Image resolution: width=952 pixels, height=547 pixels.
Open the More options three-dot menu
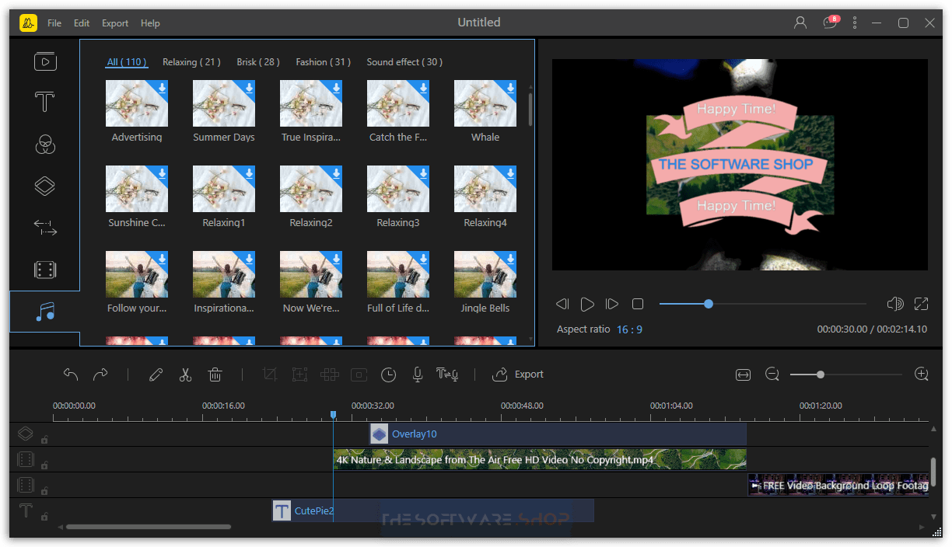pyautogui.click(x=855, y=23)
